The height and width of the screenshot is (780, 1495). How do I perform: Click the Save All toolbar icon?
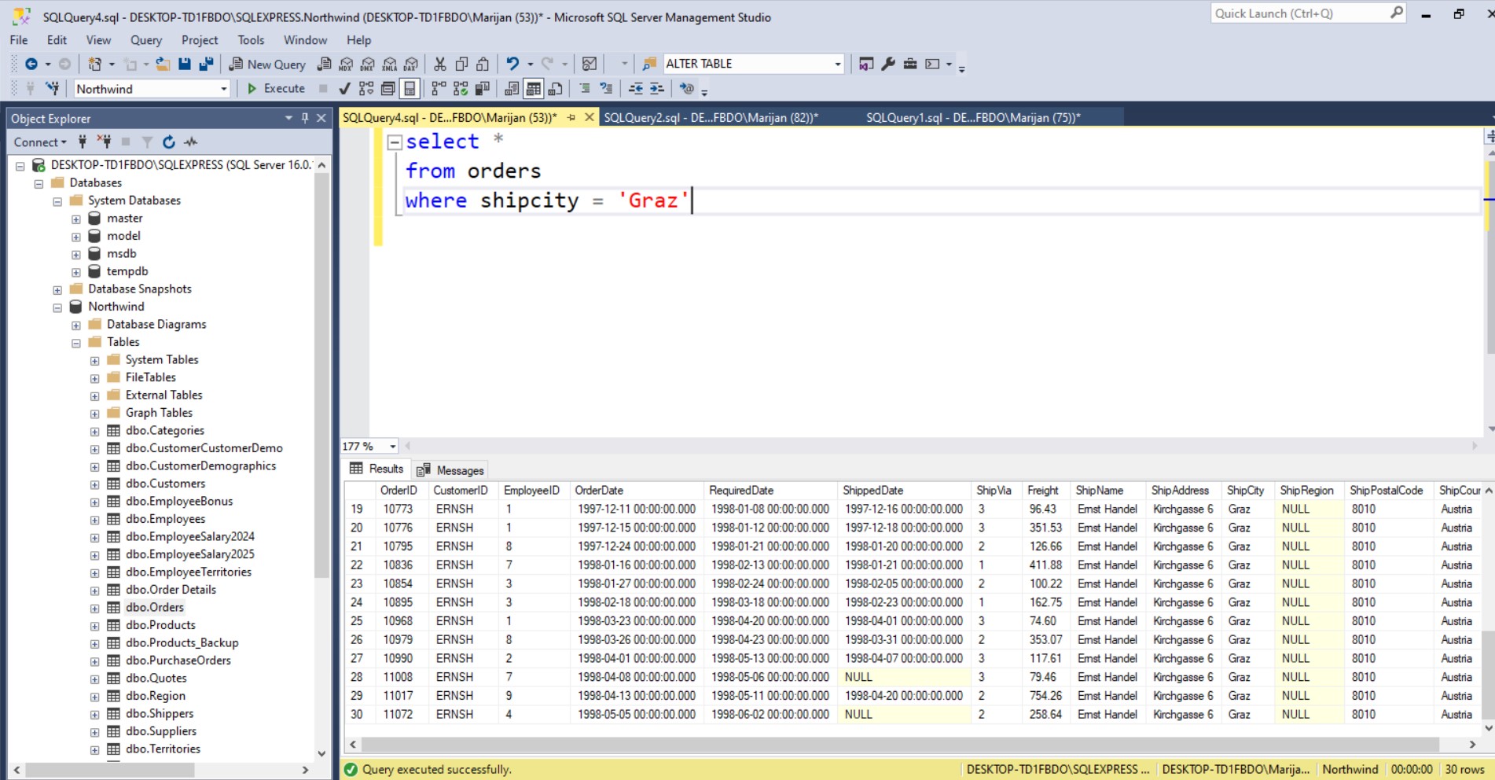[206, 64]
